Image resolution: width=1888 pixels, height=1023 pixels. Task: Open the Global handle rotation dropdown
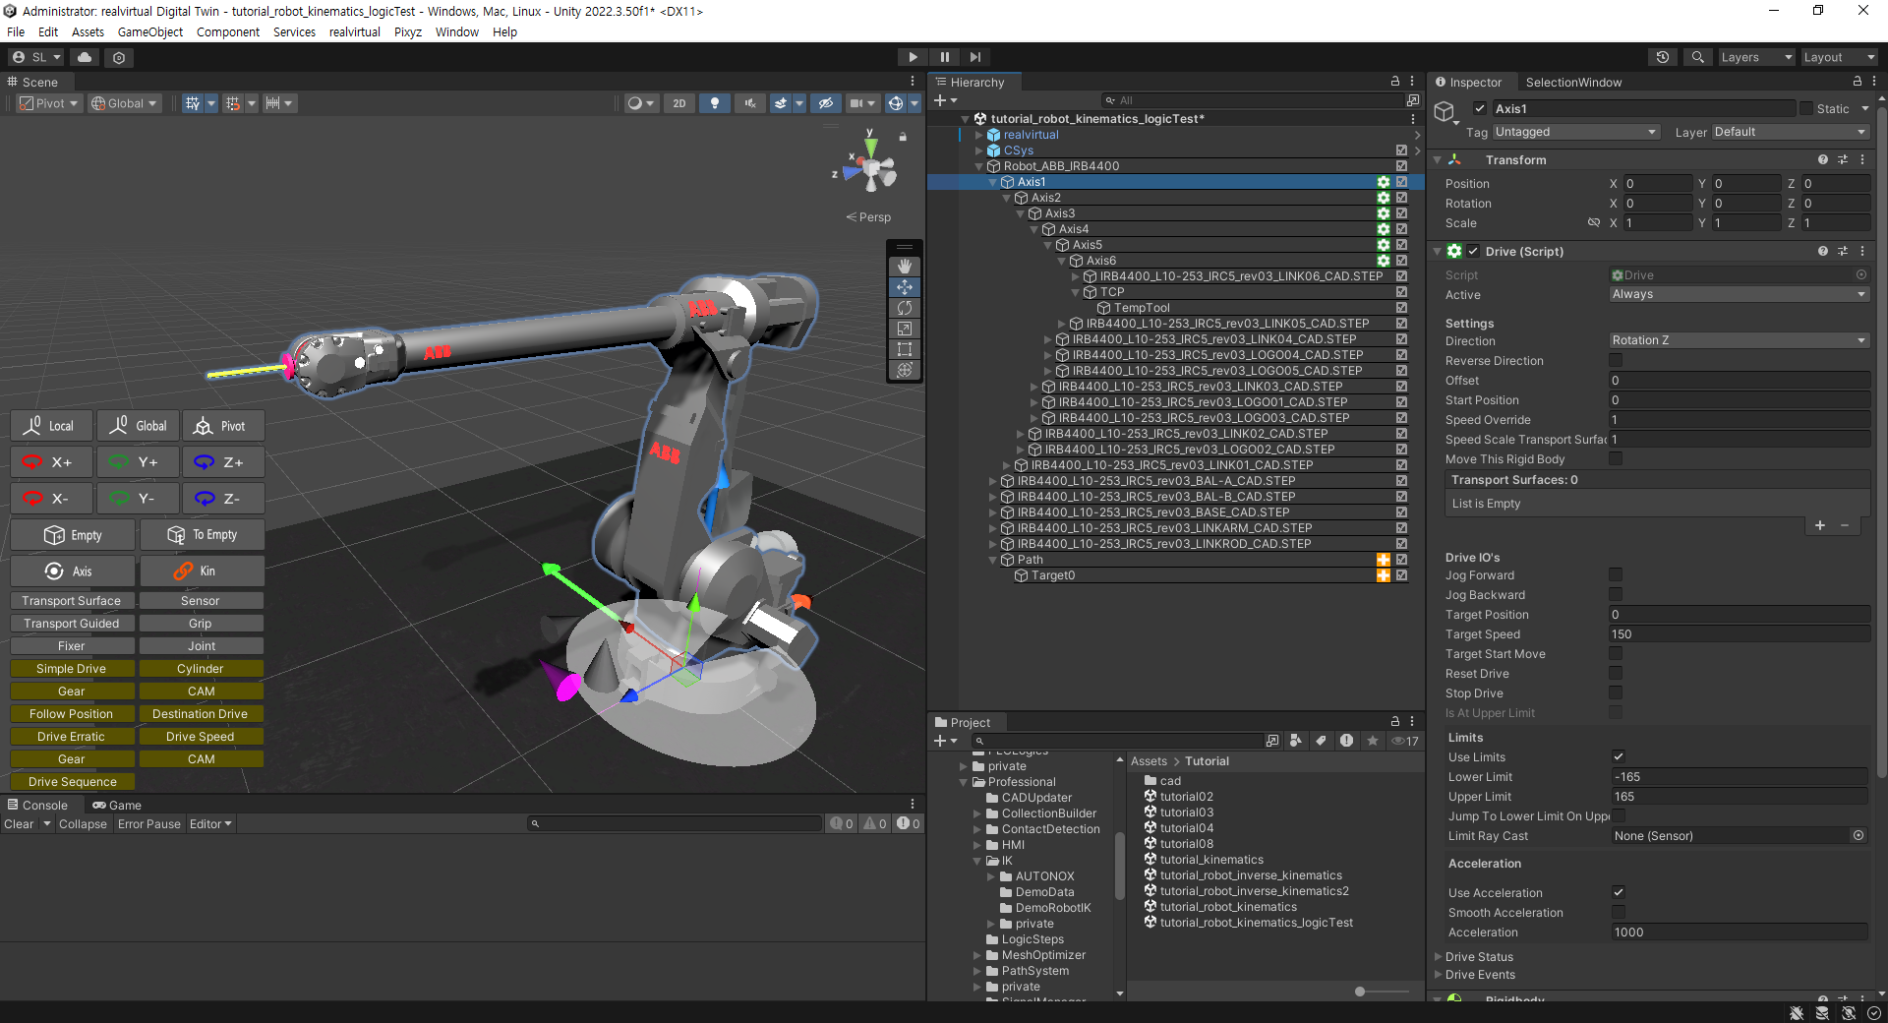point(124,103)
